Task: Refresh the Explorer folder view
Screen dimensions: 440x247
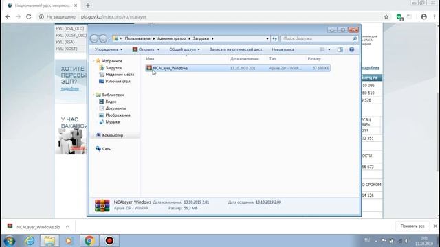Action: click(275, 38)
